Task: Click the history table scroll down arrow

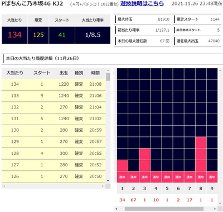Action: click(x=108, y=181)
